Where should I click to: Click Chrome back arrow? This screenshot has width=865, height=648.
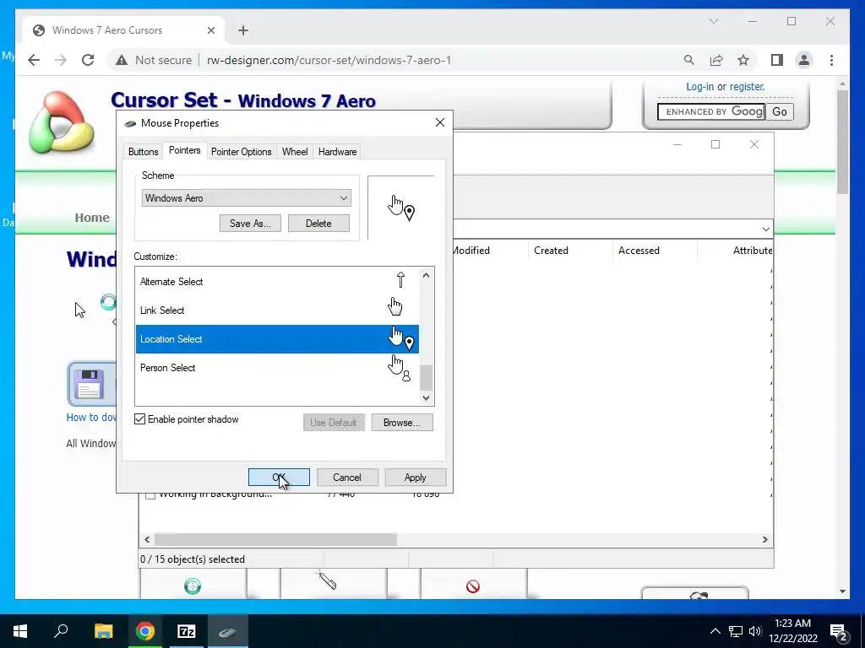[34, 60]
